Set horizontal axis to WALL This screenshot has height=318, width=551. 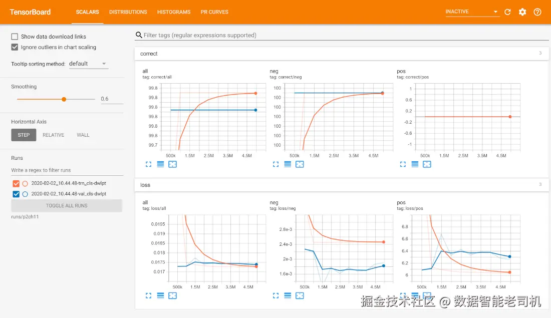[83, 135]
